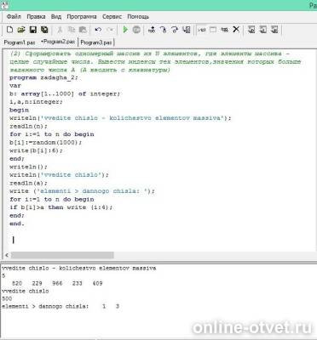This screenshot has width=317, height=340.
Task: Open the Файл menu
Action: click(x=14, y=16)
